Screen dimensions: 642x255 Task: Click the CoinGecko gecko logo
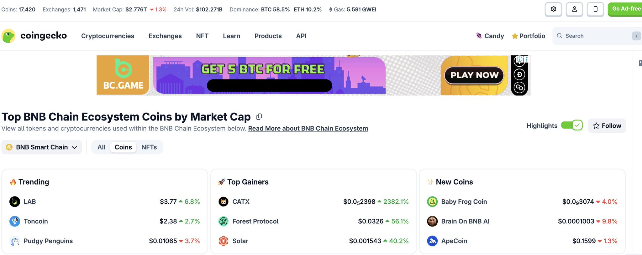pos(8,36)
